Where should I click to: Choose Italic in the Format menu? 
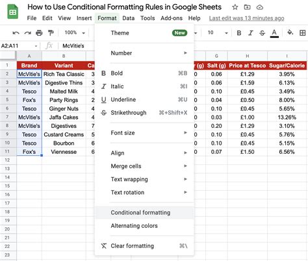[x=144, y=86]
